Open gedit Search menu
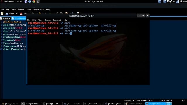 click(21, 10)
